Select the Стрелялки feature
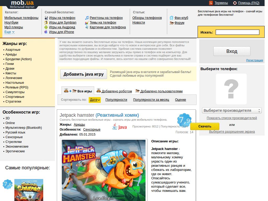268x201 pixels. click(x=14, y=142)
